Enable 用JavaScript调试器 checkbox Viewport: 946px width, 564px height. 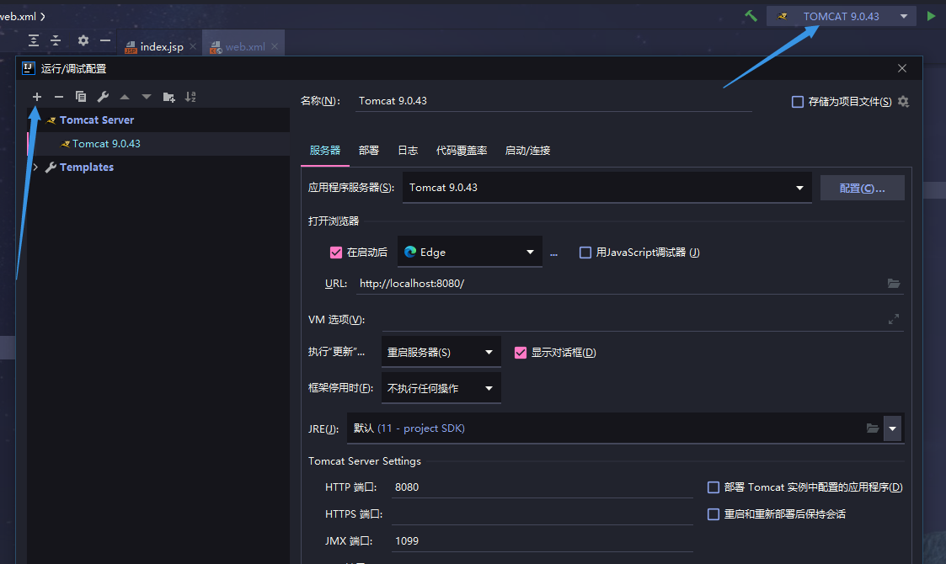(585, 253)
